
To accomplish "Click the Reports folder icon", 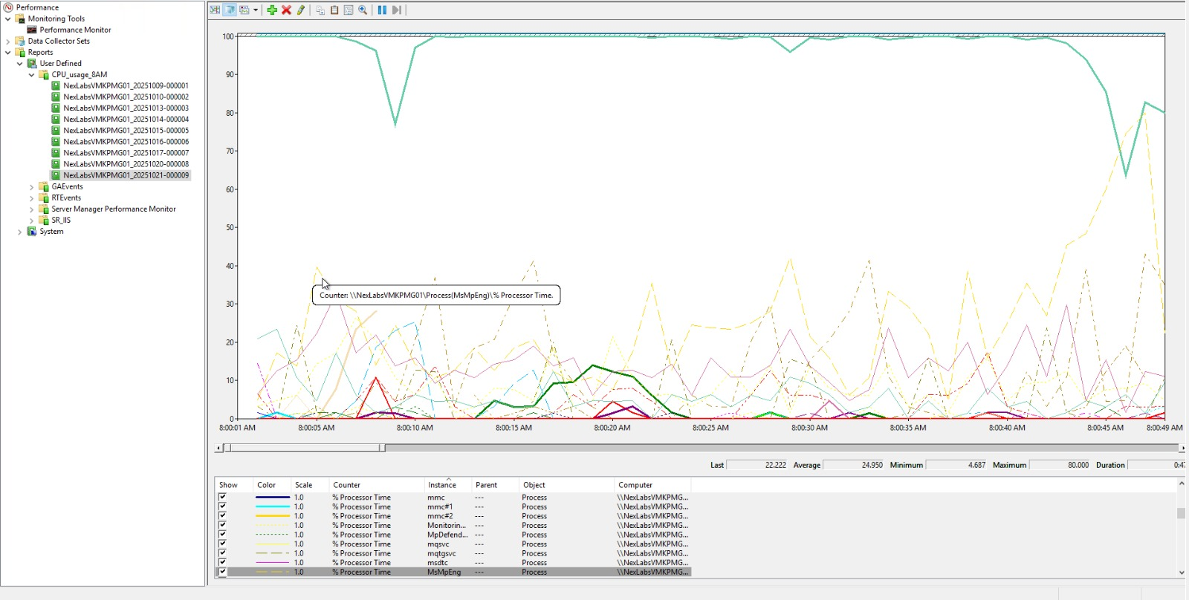I will pos(20,52).
